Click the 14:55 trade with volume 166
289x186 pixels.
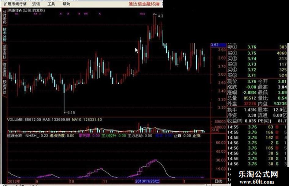(257, 132)
